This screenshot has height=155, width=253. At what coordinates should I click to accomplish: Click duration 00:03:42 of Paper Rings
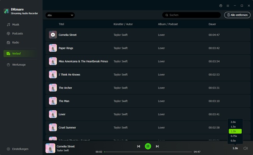(214, 48)
